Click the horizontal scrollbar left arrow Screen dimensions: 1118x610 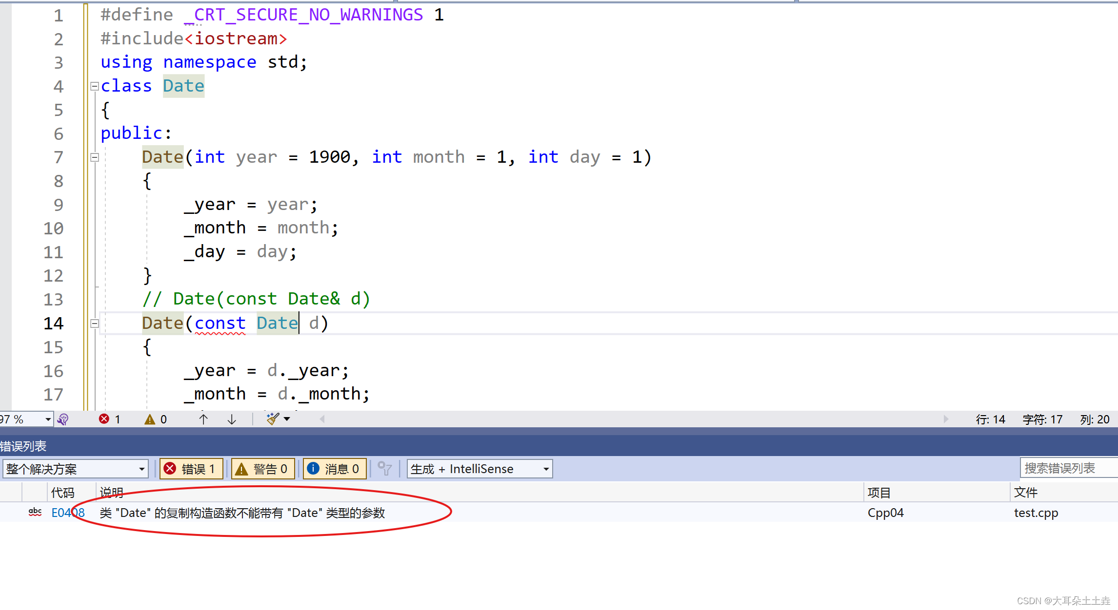tap(322, 419)
